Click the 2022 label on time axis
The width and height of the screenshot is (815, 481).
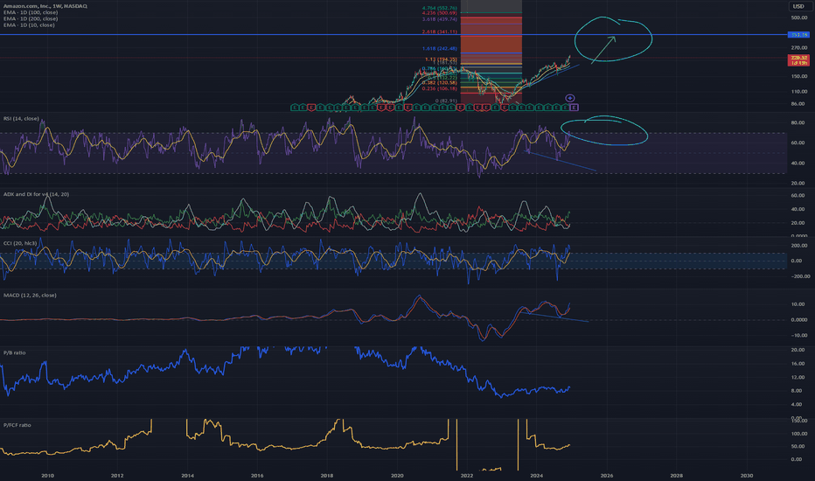click(x=467, y=475)
